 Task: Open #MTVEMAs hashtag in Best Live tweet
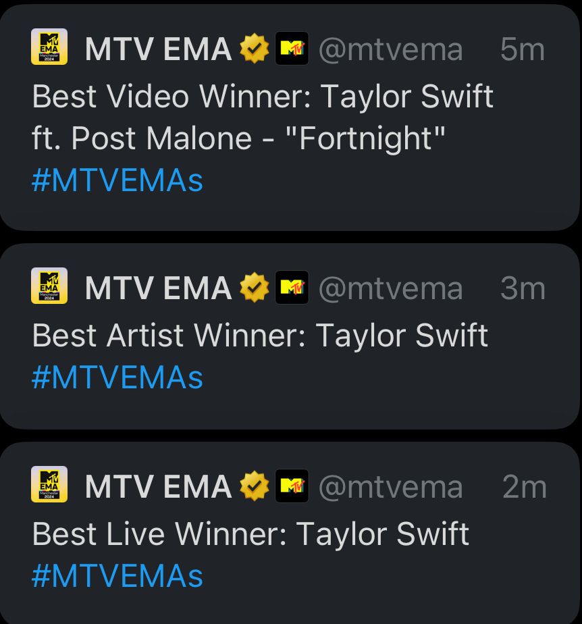(x=117, y=576)
